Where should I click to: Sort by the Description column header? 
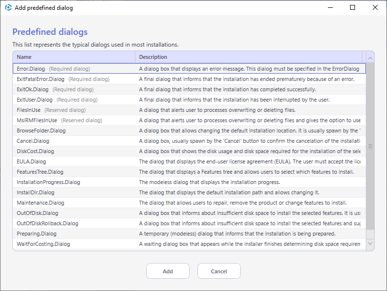tap(249, 57)
